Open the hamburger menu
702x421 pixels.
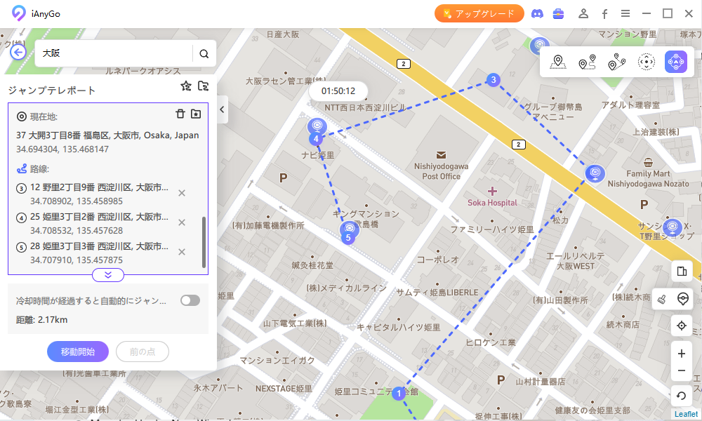[x=625, y=13]
